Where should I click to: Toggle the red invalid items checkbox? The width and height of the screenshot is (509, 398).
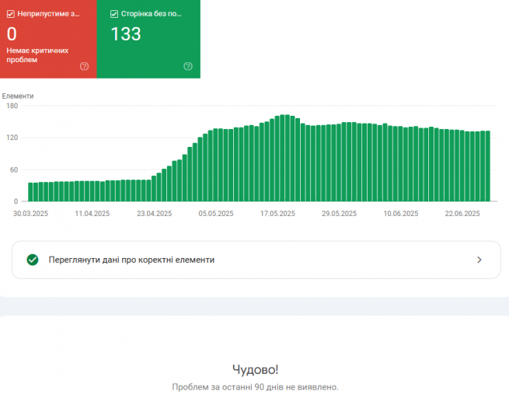pos(11,14)
